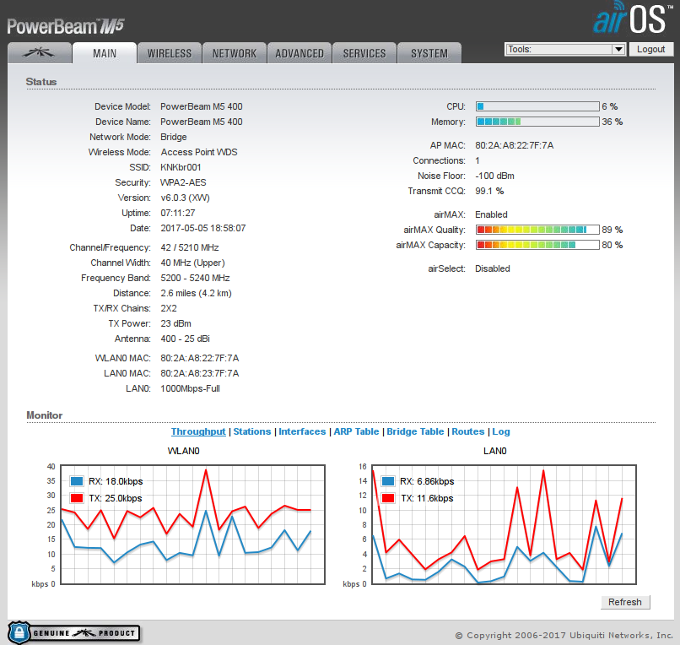Click the SSID value KNKbr001
Viewport: 680px width, 645px height.
click(x=181, y=167)
